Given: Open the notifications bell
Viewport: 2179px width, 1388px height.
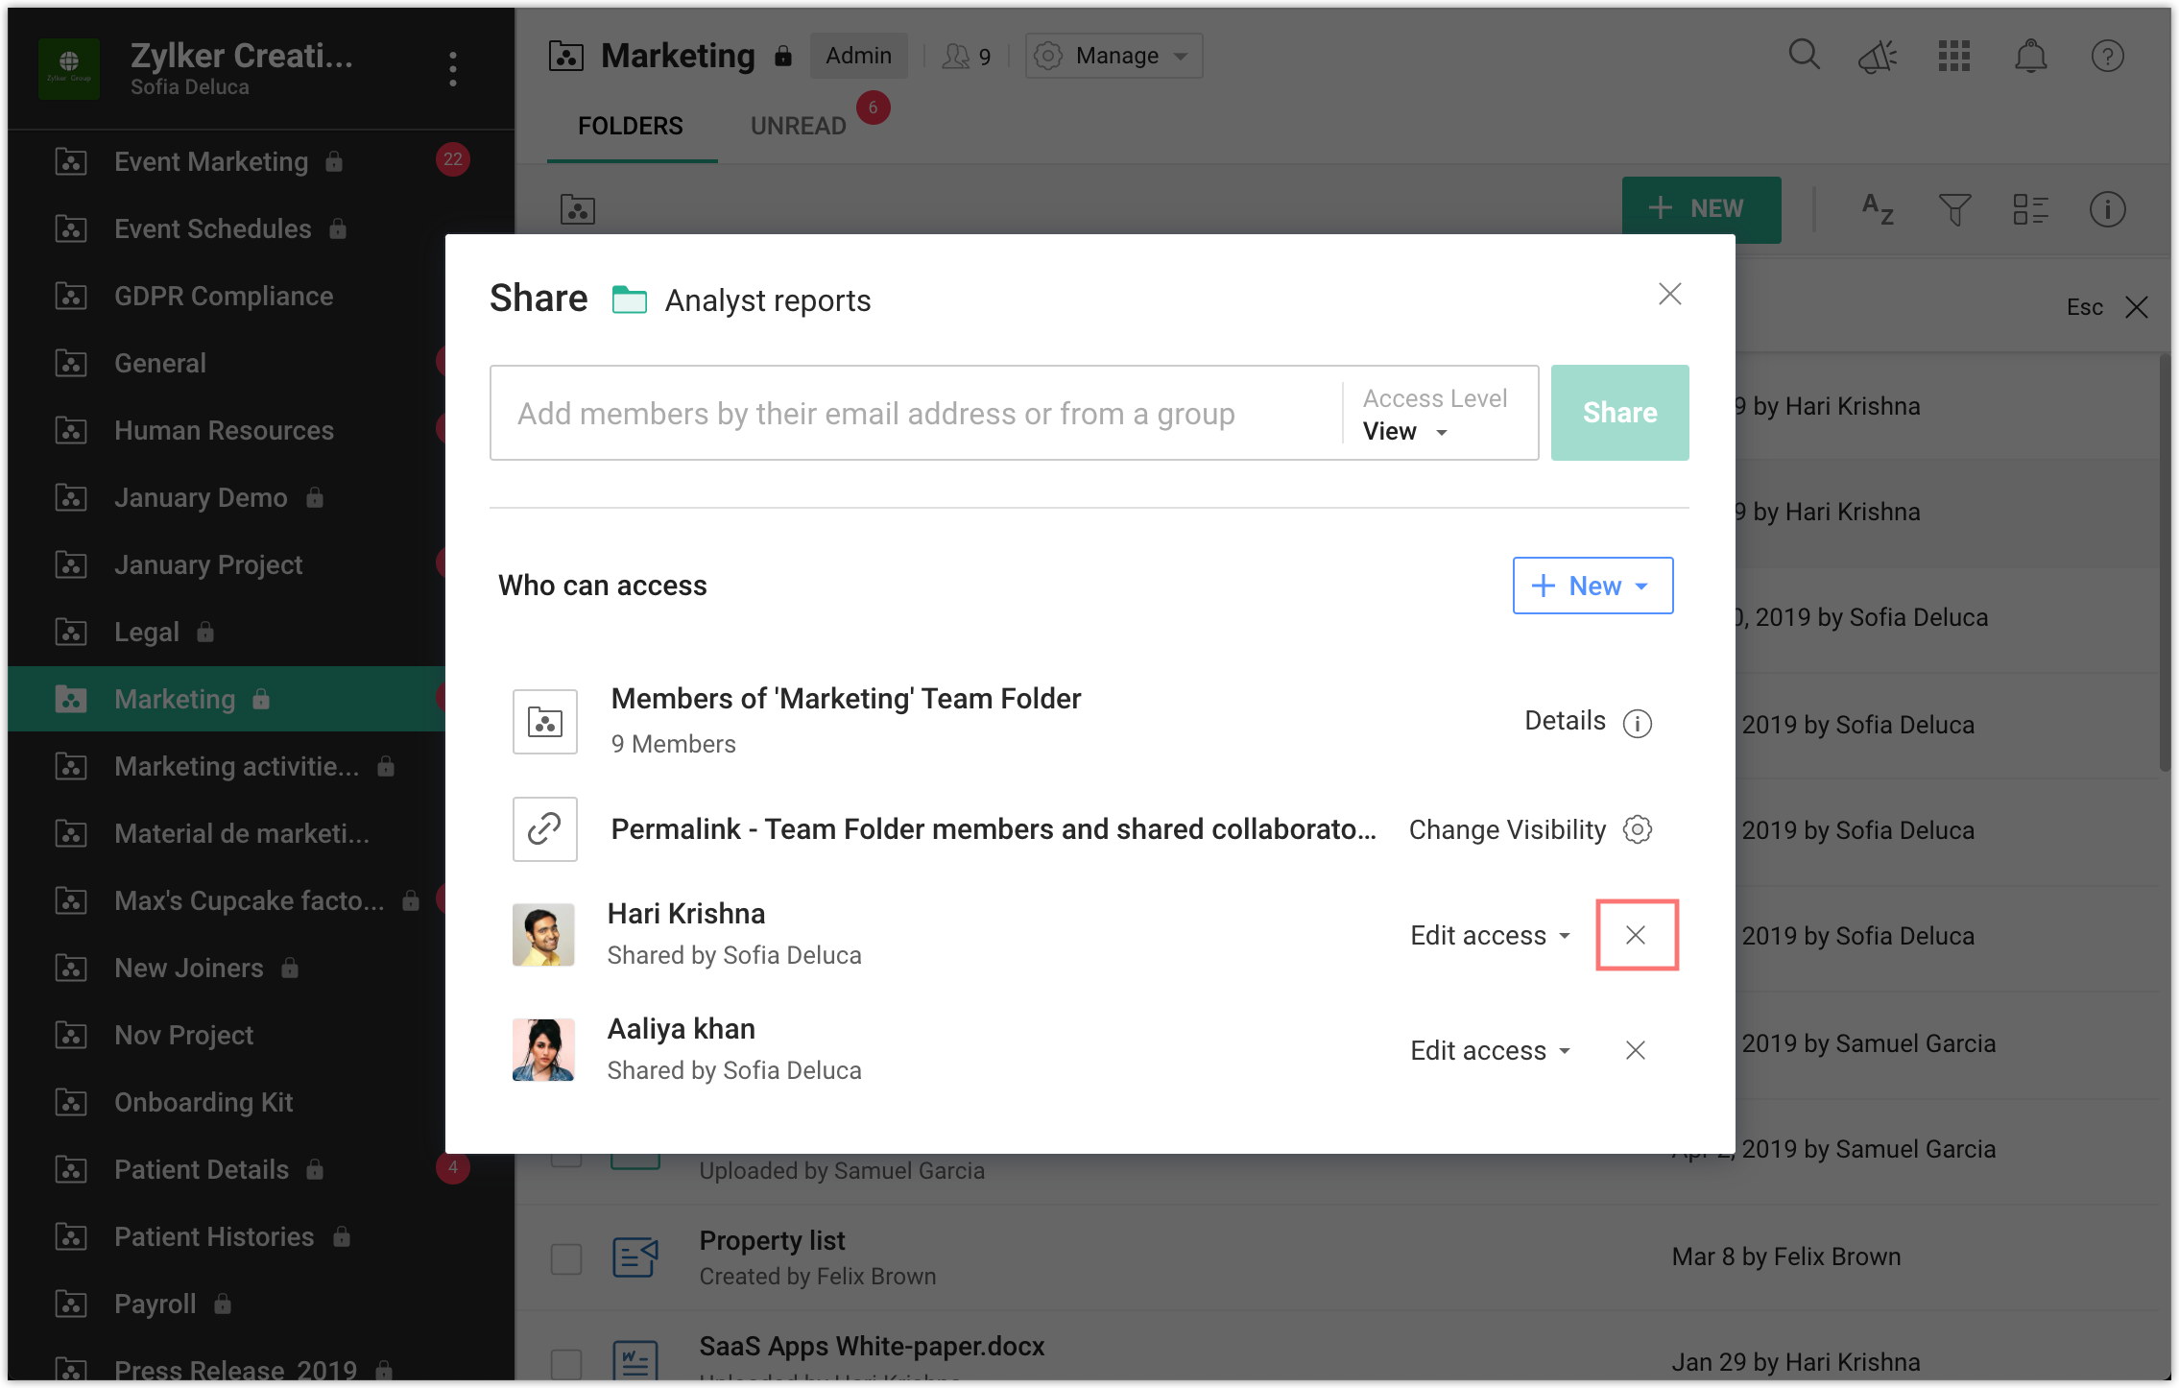Looking at the screenshot, I should (x=2030, y=56).
